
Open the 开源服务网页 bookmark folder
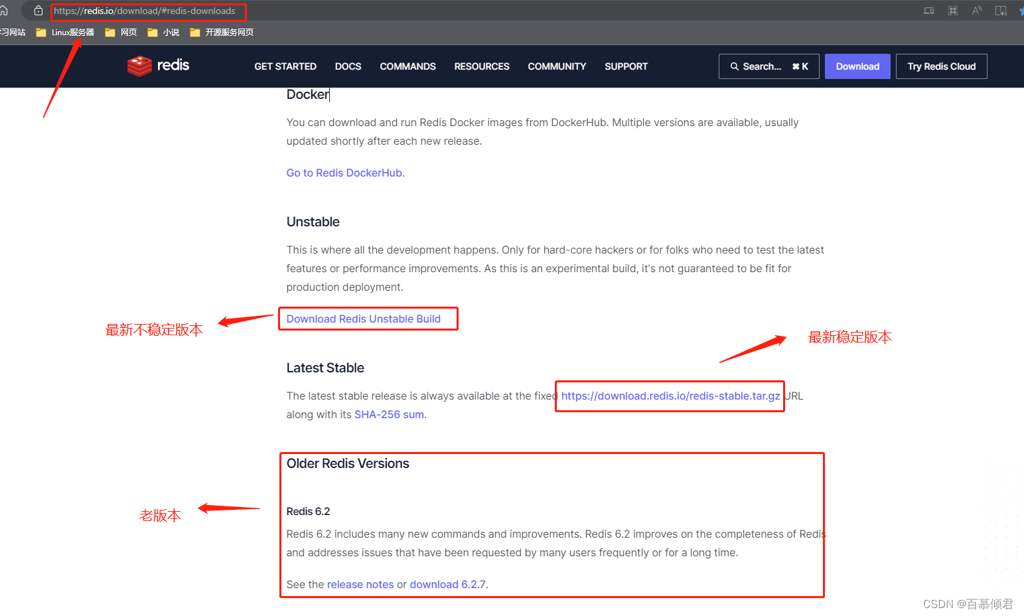click(x=222, y=33)
